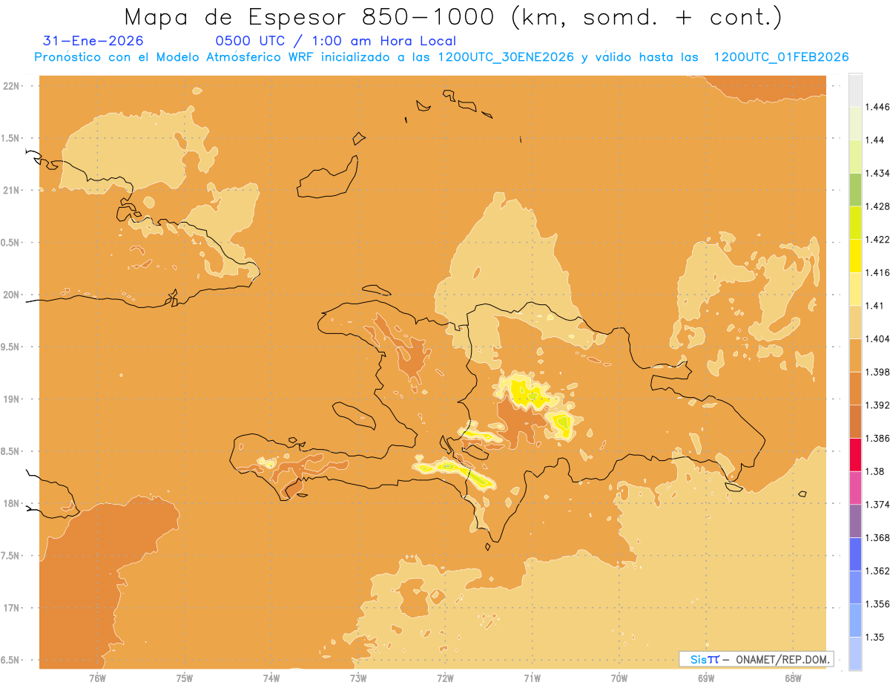Screen dimensions: 890x688
Task: Select the green colorbar segment between 1.428 and 1.434
Action: [x=855, y=189]
